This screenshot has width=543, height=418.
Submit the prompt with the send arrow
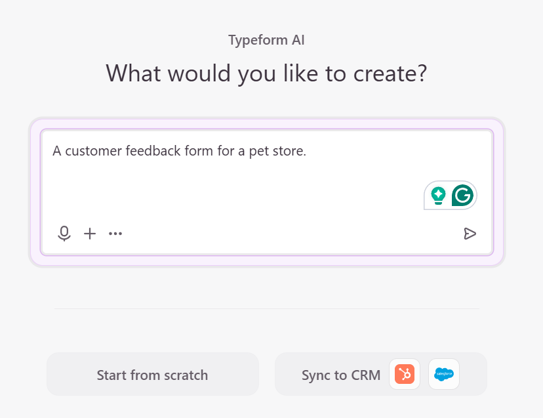click(x=470, y=233)
